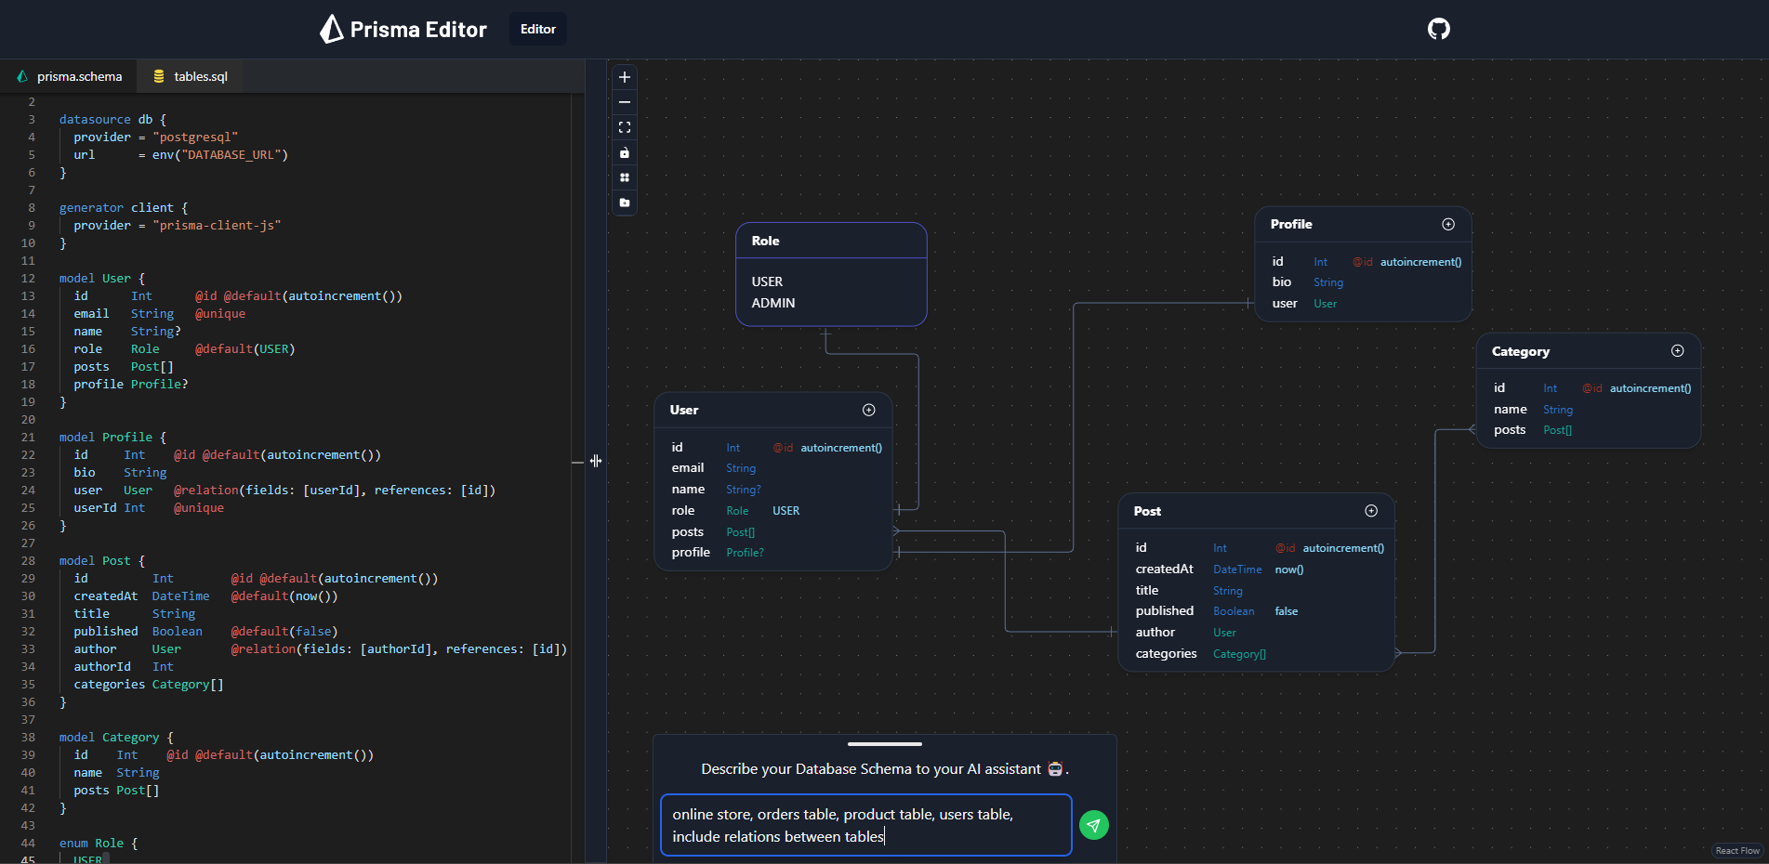This screenshot has height=864, width=1769.
Task: Select the Role enum node header
Action: (831, 241)
